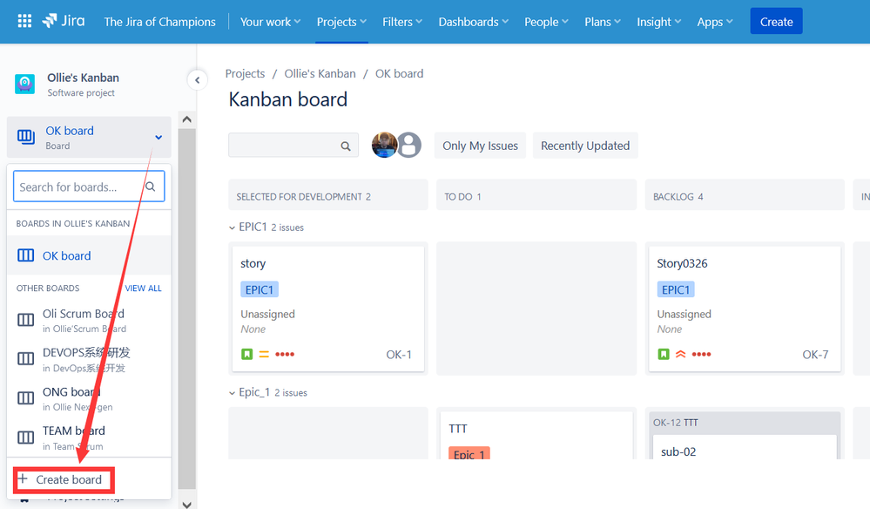Open the sub-02 subtask card
The width and height of the screenshot is (870, 509).
[x=745, y=447]
